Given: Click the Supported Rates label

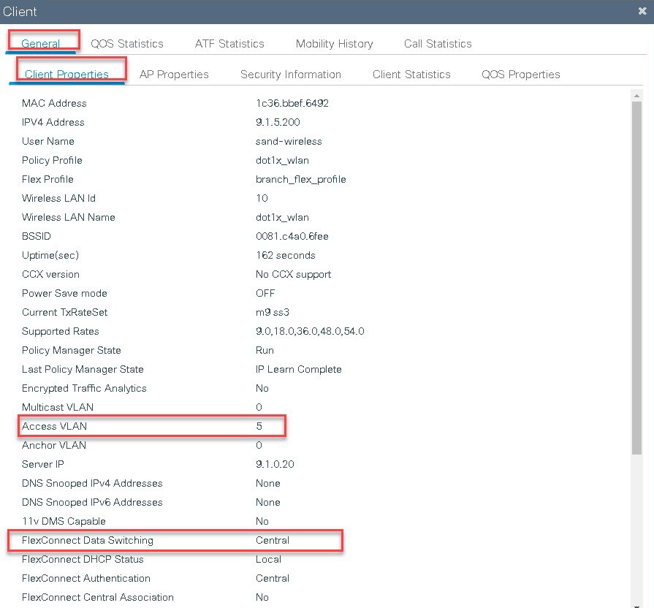Looking at the screenshot, I should [x=61, y=331].
